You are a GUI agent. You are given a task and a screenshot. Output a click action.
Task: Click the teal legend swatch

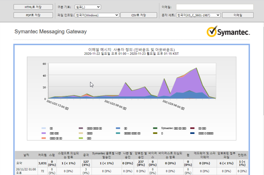coord(118,133)
